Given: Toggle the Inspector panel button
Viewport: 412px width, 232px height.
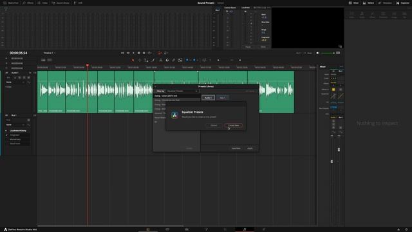Looking at the screenshot, I should click(x=402, y=3).
